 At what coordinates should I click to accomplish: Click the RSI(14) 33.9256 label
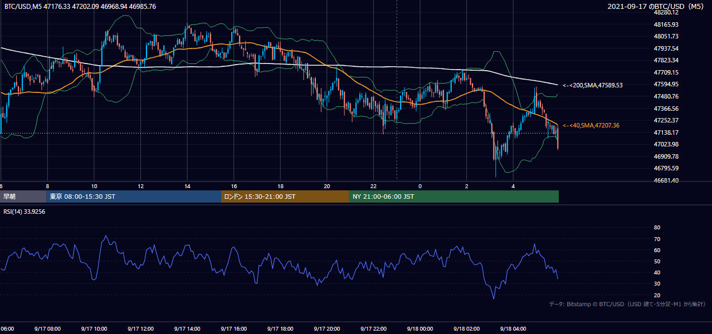pyautogui.click(x=24, y=212)
